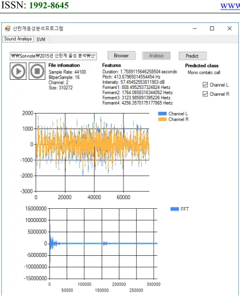
Task: Click the 'Predicted class' heading
Action: (x=202, y=65)
